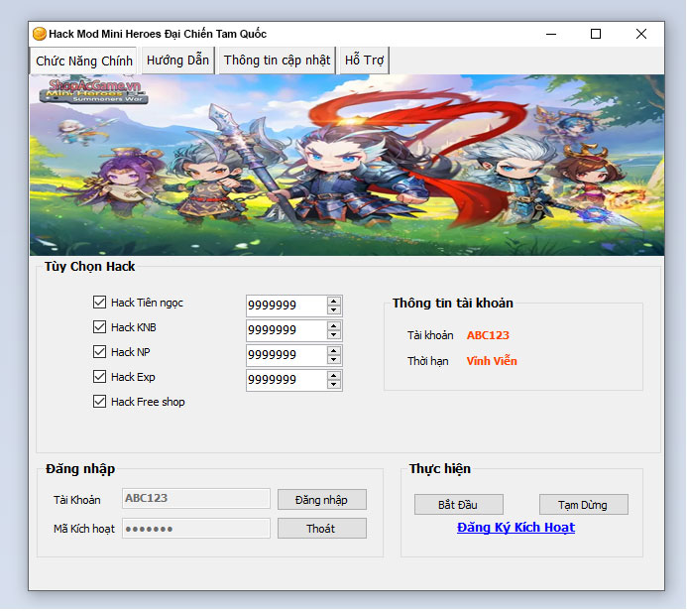Click the app icon in the title bar
This screenshot has width=687, height=611.
point(40,34)
